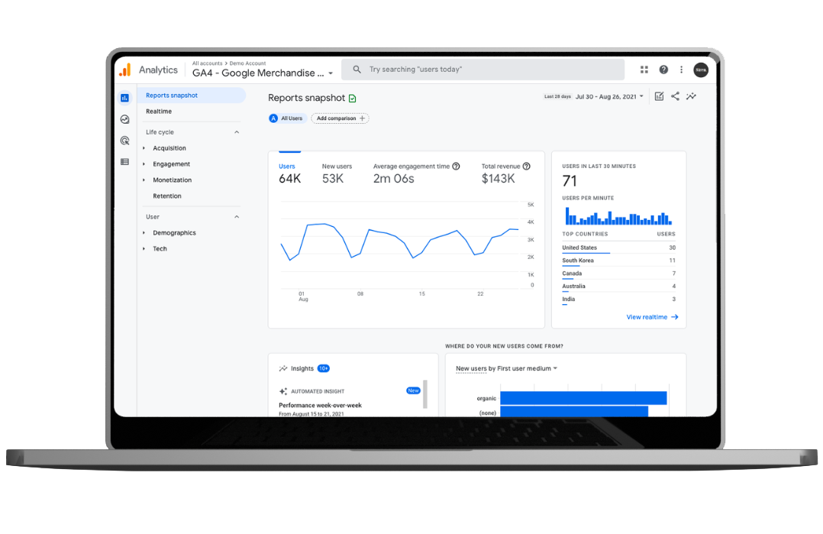Select the Total revenue metric tab

pyautogui.click(x=505, y=173)
